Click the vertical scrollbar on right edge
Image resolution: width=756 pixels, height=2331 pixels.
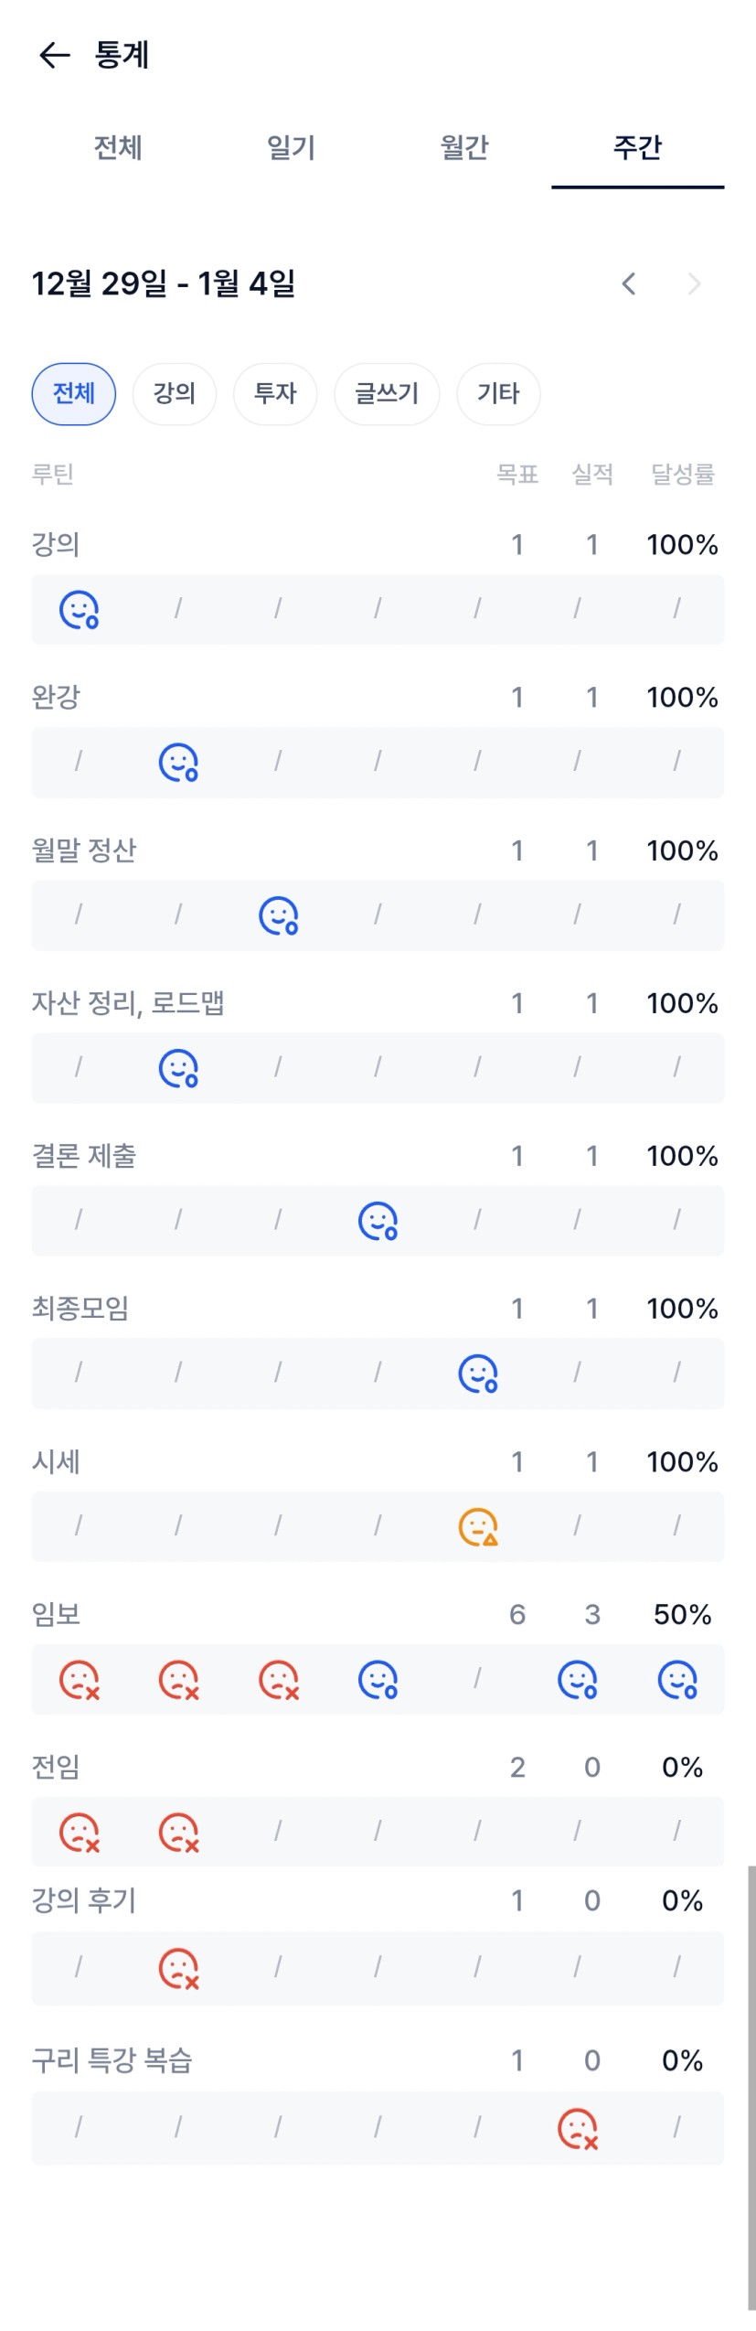(x=751, y=2085)
